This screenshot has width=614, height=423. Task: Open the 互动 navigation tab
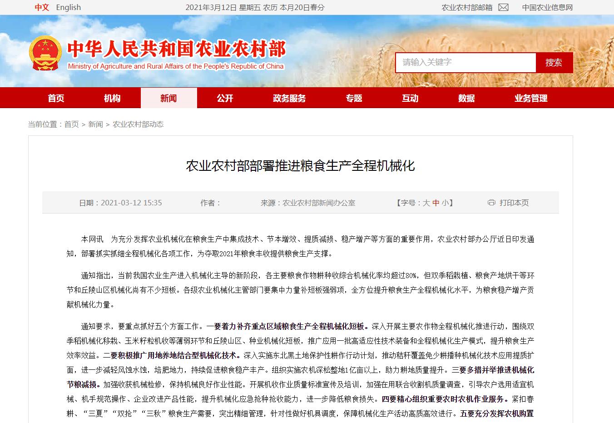(x=410, y=98)
